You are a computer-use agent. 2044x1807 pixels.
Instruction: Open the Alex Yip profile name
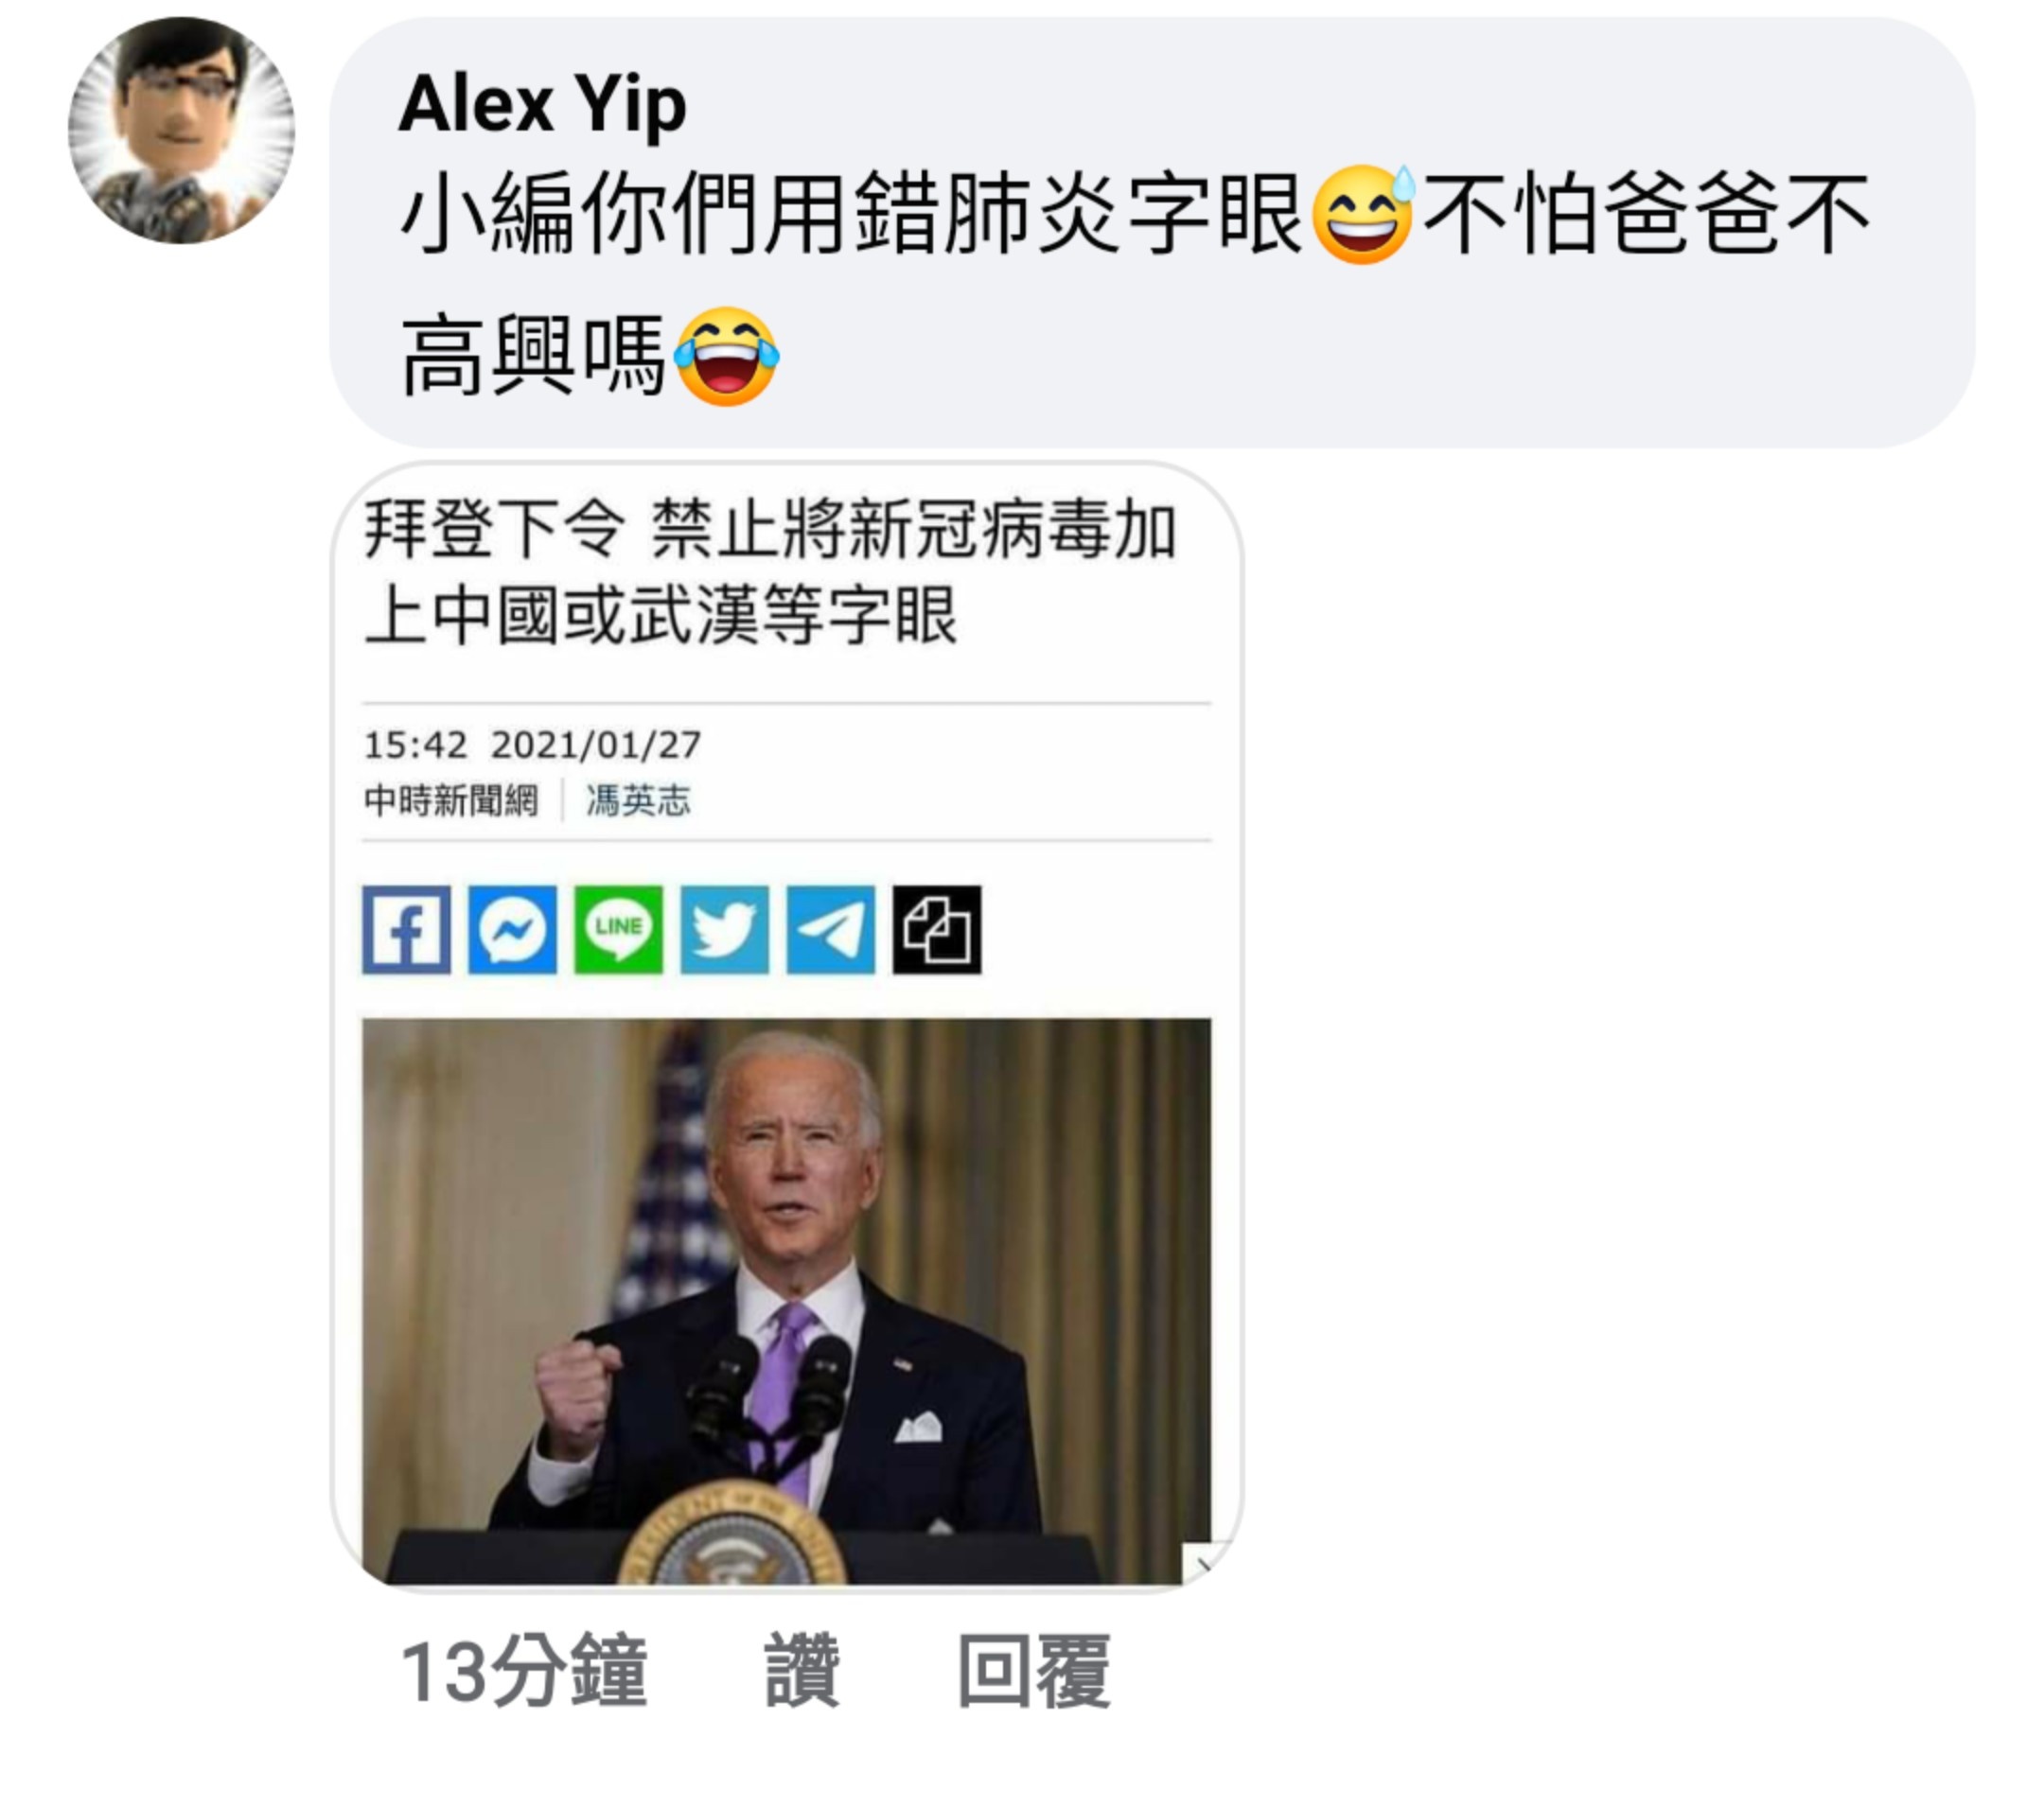(x=543, y=103)
